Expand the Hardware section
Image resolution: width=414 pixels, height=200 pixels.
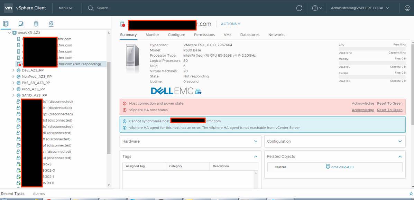(256, 141)
